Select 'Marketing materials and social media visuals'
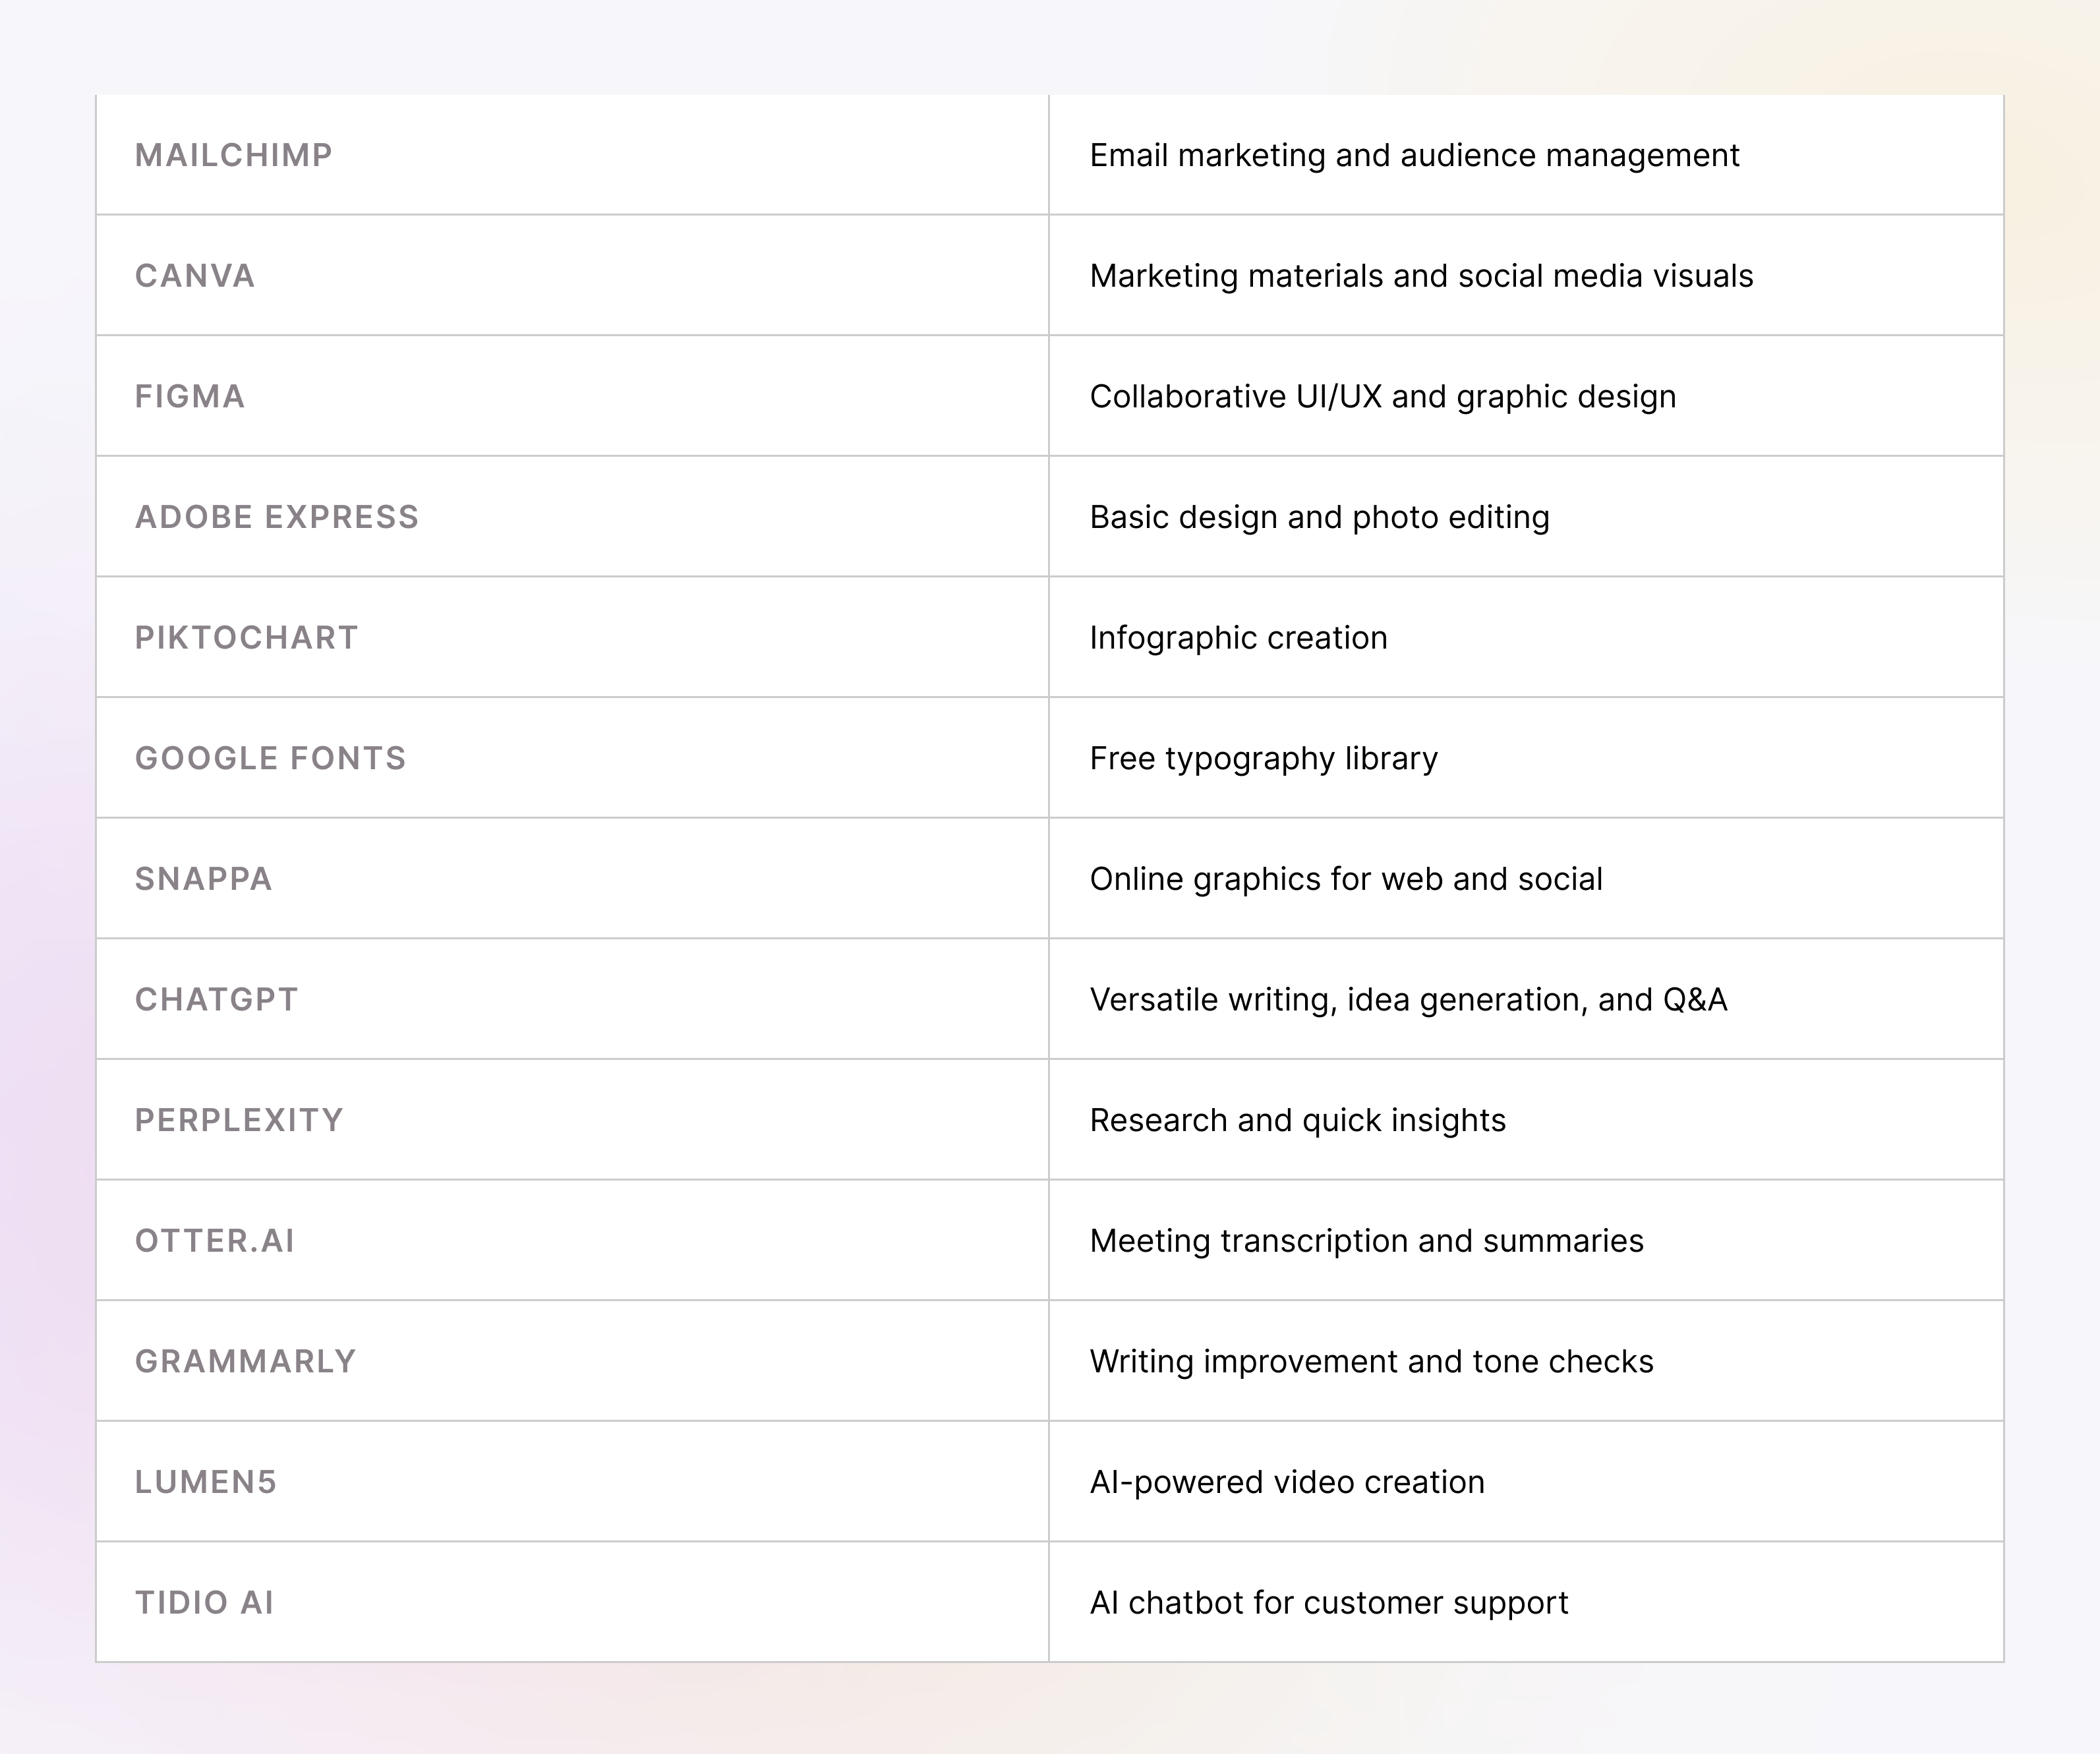The width and height of the screenshot is (2100, 1754). (x=1421, y=276)
